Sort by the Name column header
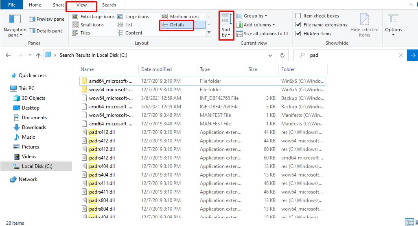418x226 pixels. pyautogui.click(x=109, y=69)
